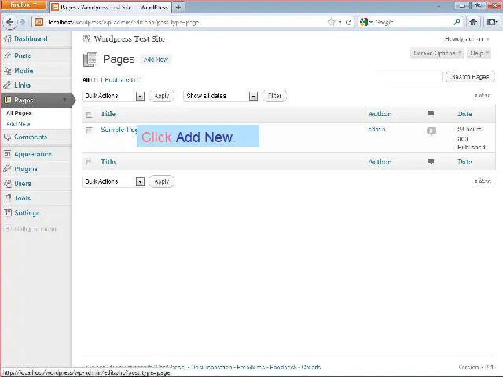Viewport: 503px width, 377px height.
Task: Open Plugins in the admin menu
Action: pyautogui.click(x=26, y=169)
